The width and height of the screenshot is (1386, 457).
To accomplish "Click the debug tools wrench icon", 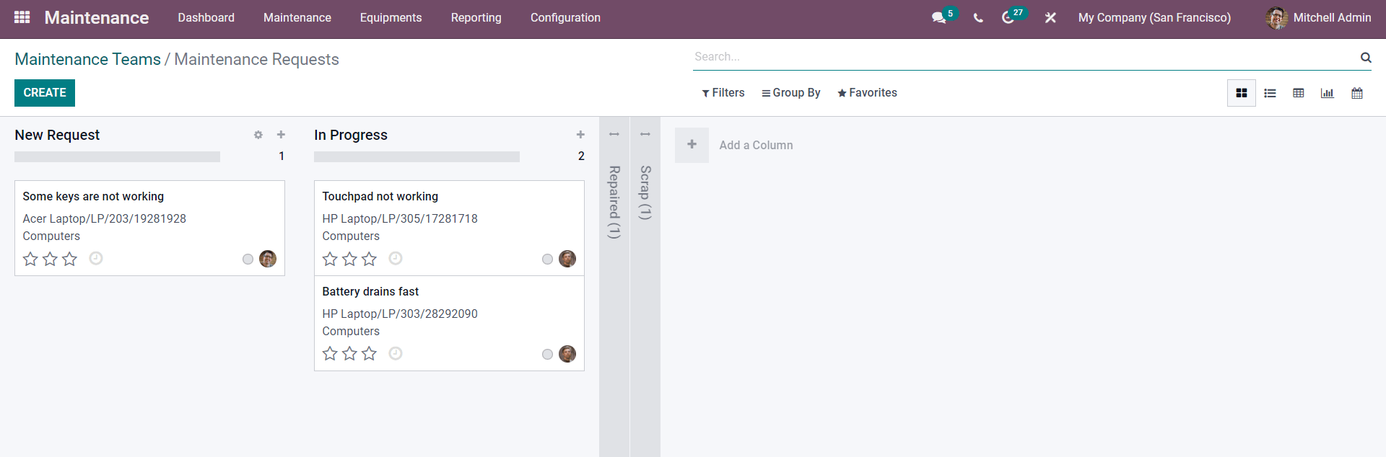I will pyautogui.click(x=1050, y=17).
